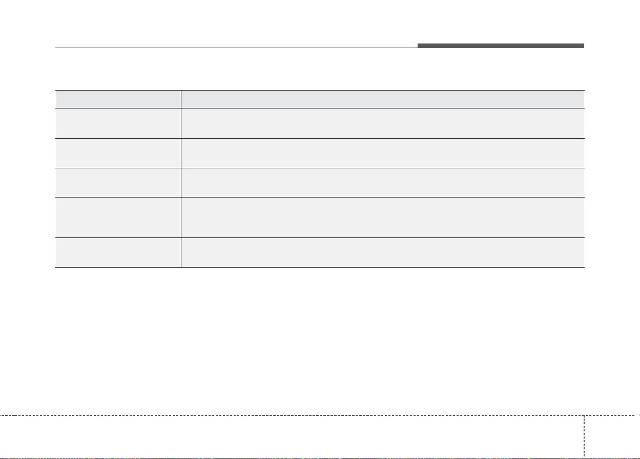Select the left cell in the first body row
The height and width of the screenshot is (459, 640).
pyautogui.click(x=118, y=123)
